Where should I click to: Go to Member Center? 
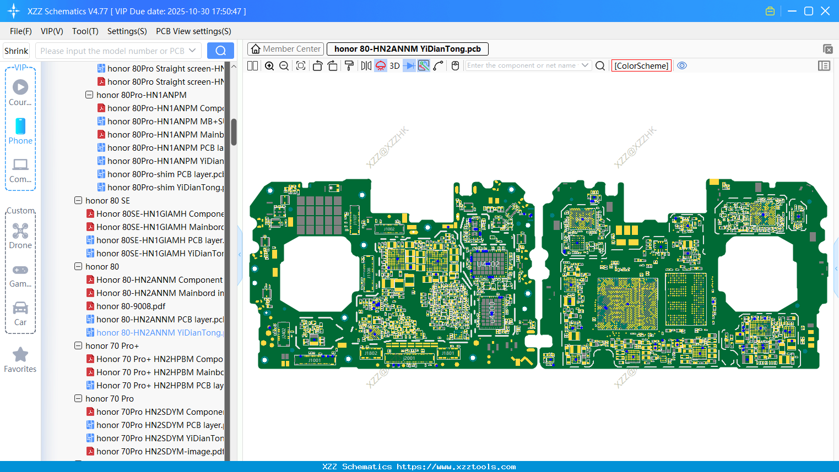285,49
